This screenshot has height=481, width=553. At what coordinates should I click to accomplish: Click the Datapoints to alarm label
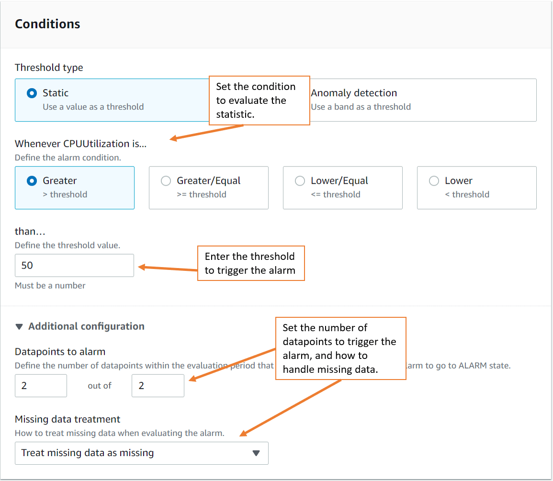click(x=60, y=351)
